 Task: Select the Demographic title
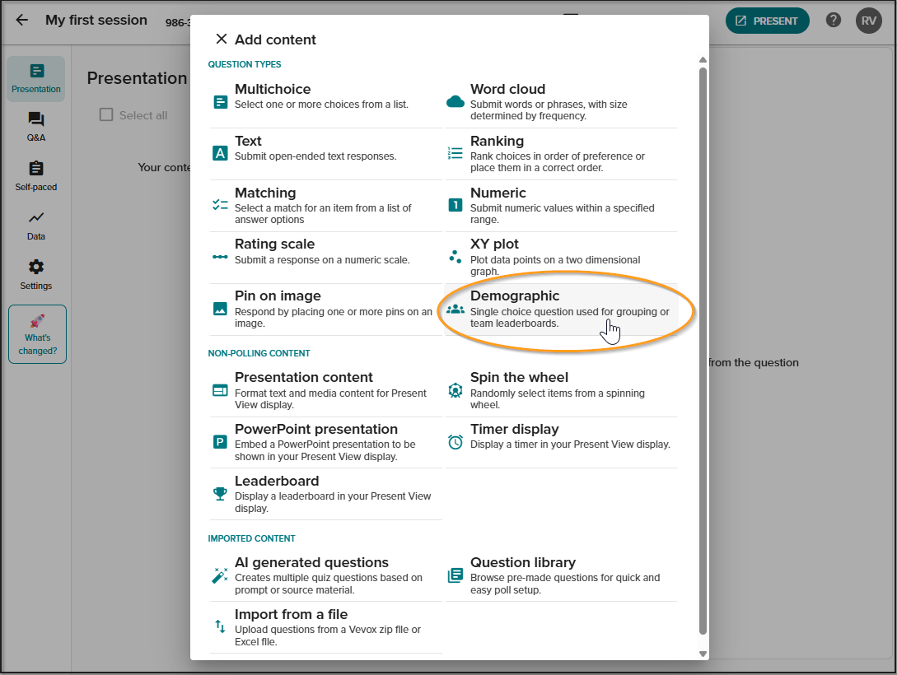tap(515, 296)
